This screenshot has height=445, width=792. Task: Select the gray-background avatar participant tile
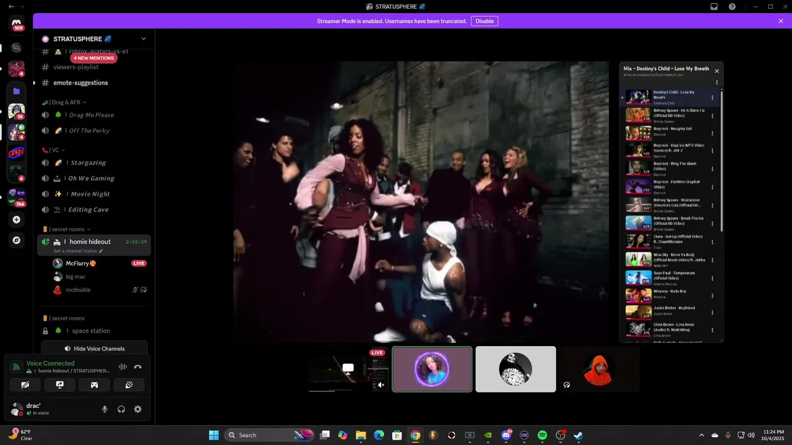tap(515, 369)
